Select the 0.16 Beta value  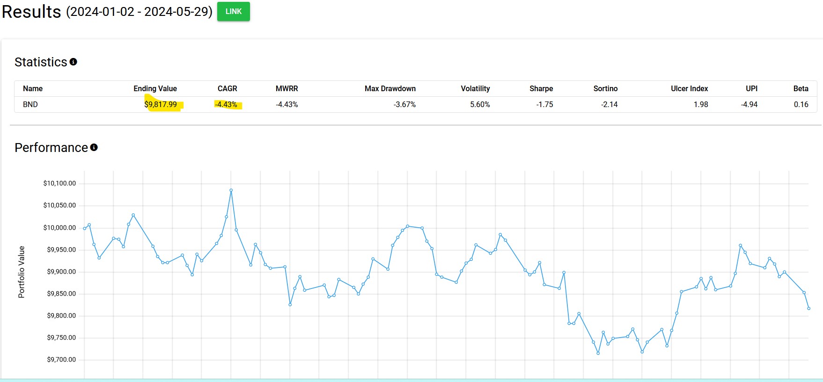point(801,104)
